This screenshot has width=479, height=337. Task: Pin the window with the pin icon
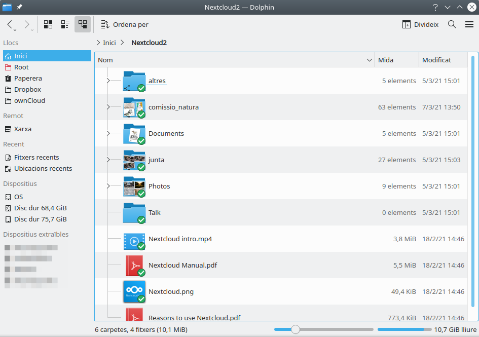pyautogui.click(x=19, y=7)
